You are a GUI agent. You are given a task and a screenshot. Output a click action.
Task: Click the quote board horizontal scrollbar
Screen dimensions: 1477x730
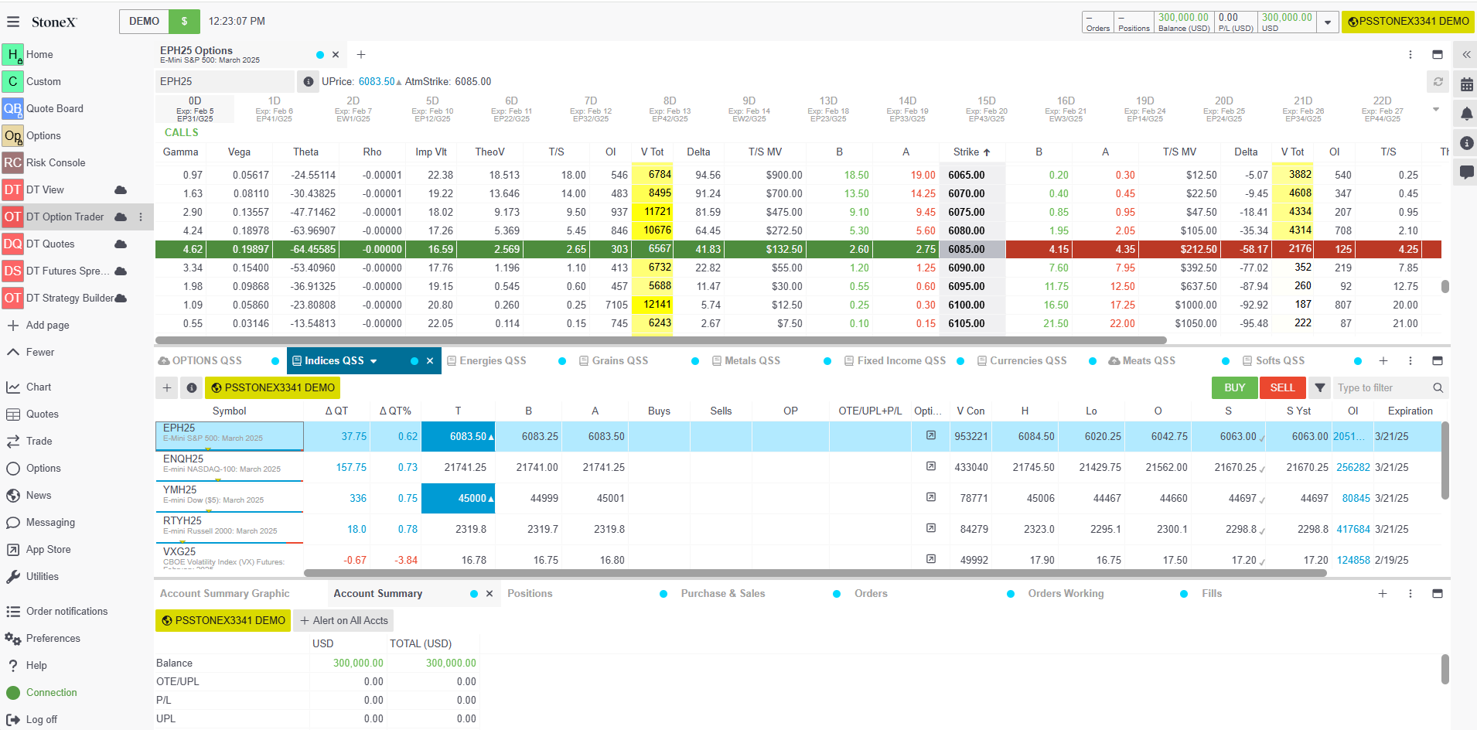coord(815,573)
